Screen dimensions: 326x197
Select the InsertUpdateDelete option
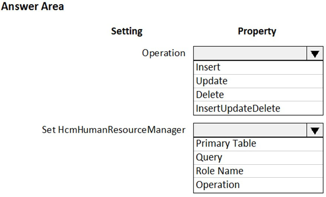click(x=258, y=108)
